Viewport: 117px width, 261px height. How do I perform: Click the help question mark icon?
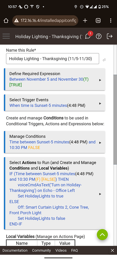(99, 36)
